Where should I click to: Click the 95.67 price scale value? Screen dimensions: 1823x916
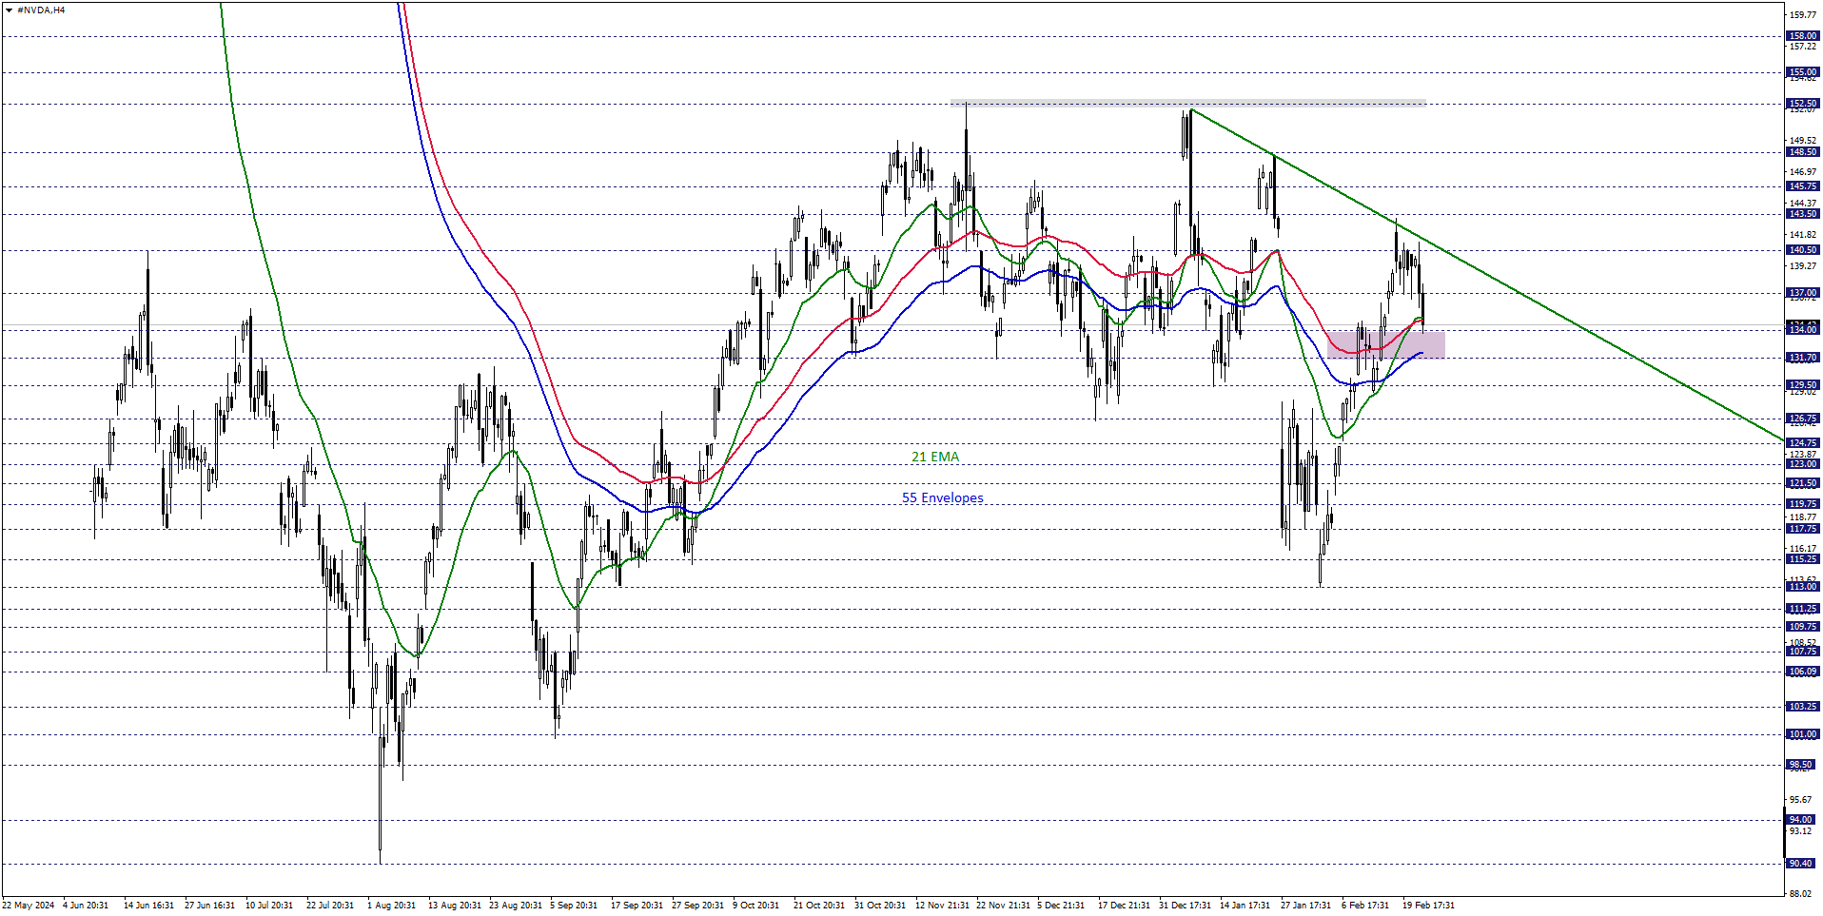pyautogui.click(x=1800, y=800)
